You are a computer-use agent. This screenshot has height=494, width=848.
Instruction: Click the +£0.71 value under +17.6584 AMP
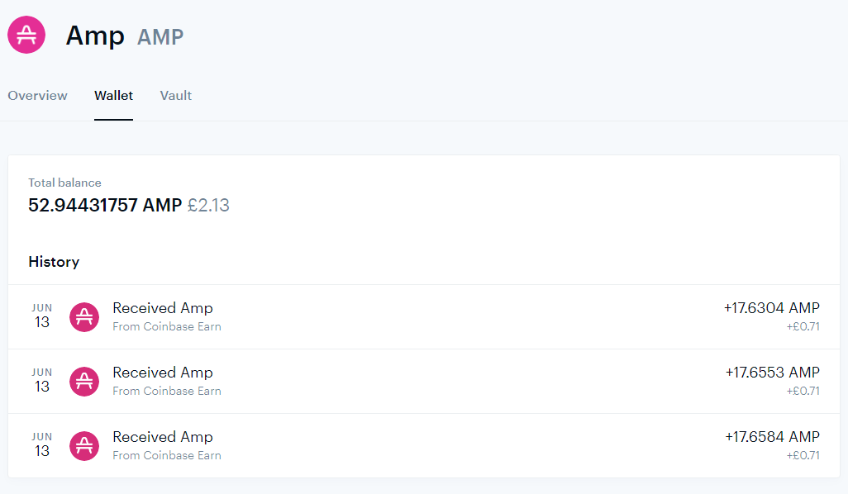click(803, 455)
